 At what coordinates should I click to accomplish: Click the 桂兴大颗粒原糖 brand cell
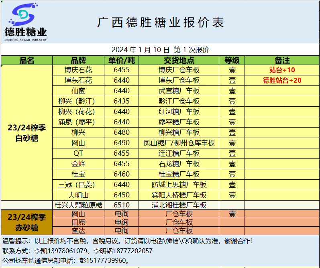78,205
